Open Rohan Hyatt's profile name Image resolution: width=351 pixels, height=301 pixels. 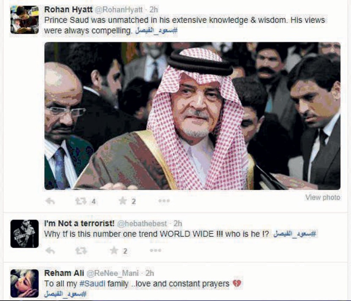tap(68, 10)
